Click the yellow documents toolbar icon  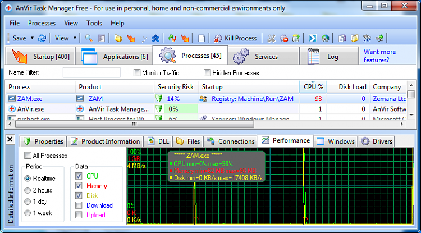[x=354, y=38]
